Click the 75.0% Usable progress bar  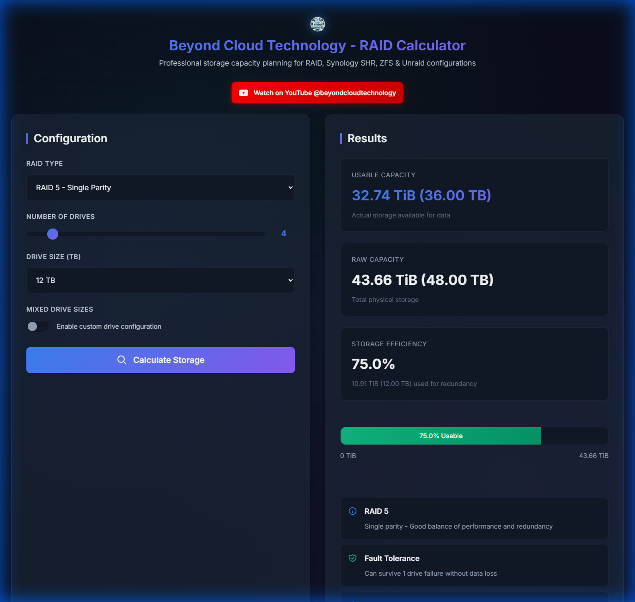440,436
